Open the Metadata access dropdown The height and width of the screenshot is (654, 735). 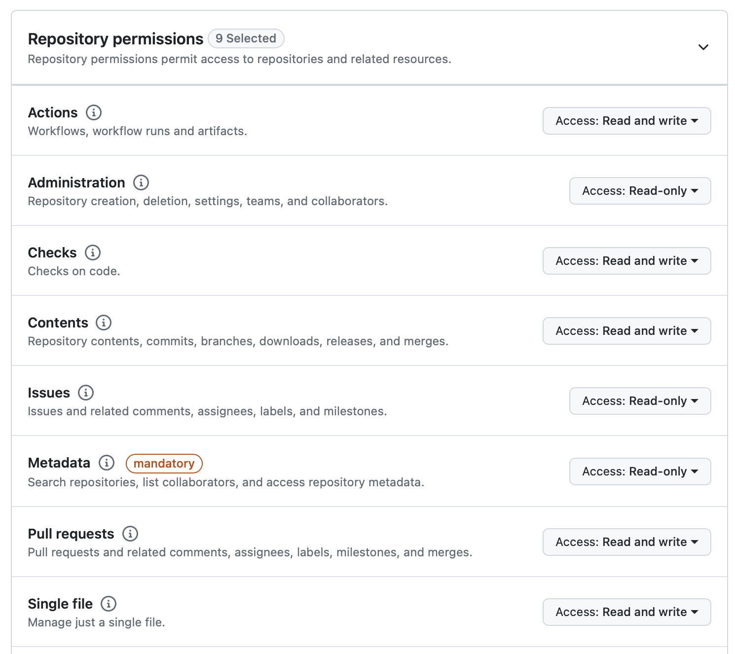pyautogui.click(x=640, y=472)
